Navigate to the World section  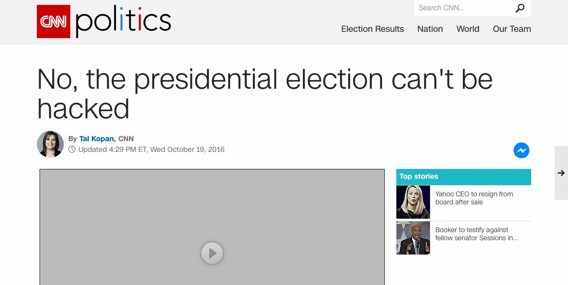point(468,29)
